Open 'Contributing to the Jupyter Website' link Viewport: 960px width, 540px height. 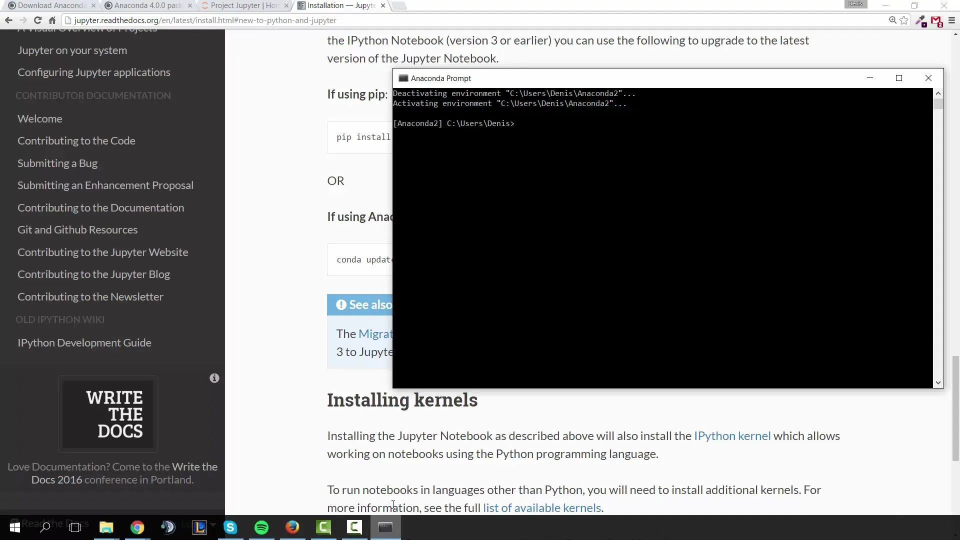click(103, 252)
